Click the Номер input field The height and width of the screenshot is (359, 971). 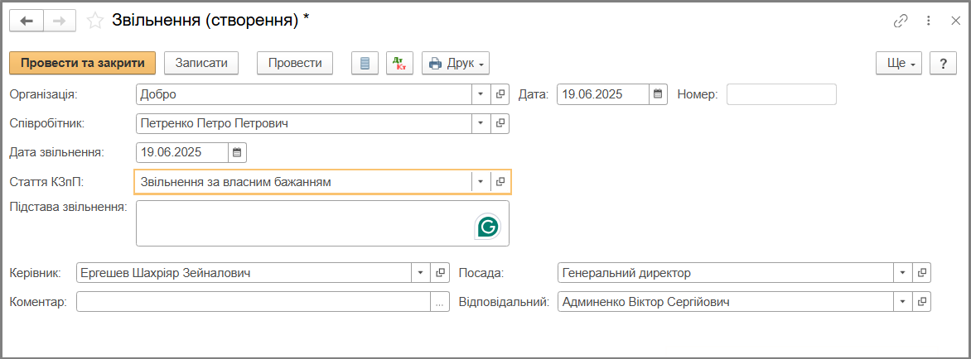click(781, 94)
